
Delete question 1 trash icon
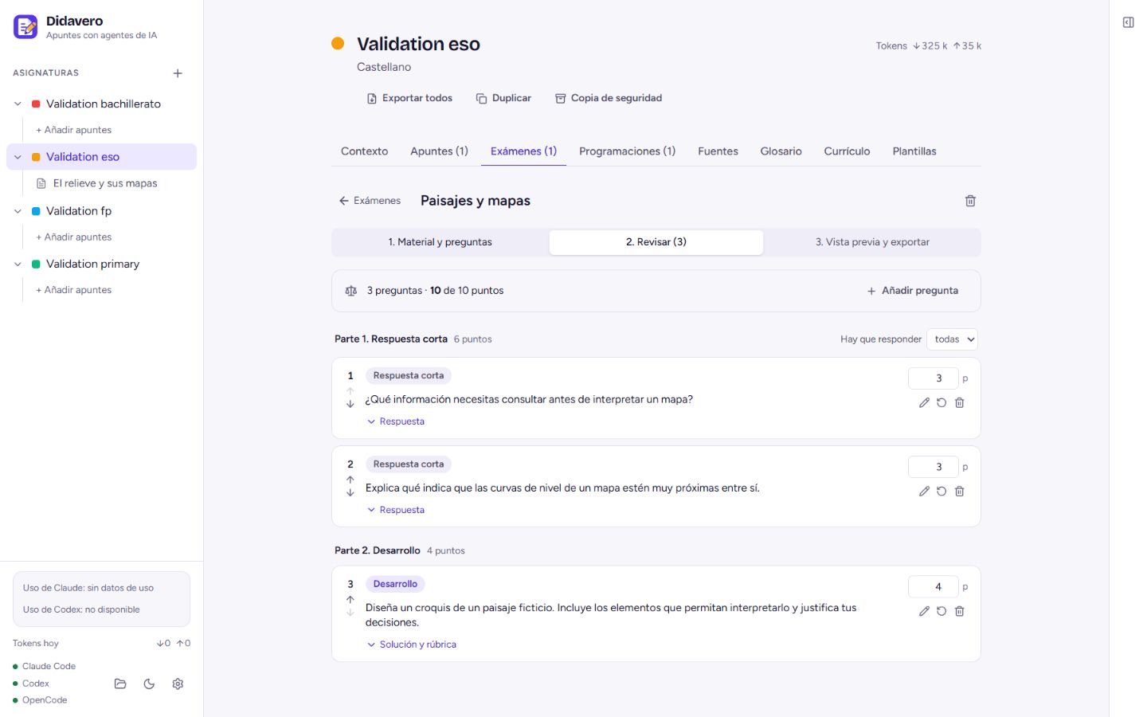(959, 403)
